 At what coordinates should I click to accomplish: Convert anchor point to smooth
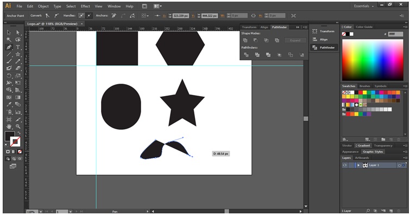click(x=56, y=16)
